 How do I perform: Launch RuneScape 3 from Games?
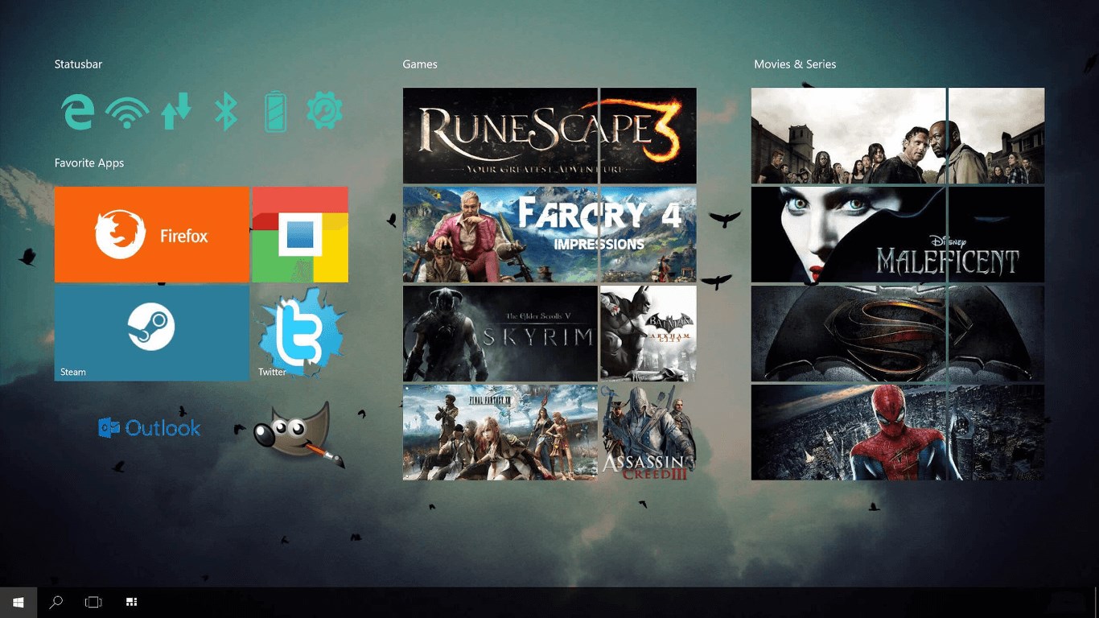(x=549, y=135)
